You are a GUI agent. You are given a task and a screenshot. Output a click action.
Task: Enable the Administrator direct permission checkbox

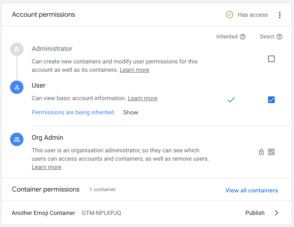tap(271, 59)
